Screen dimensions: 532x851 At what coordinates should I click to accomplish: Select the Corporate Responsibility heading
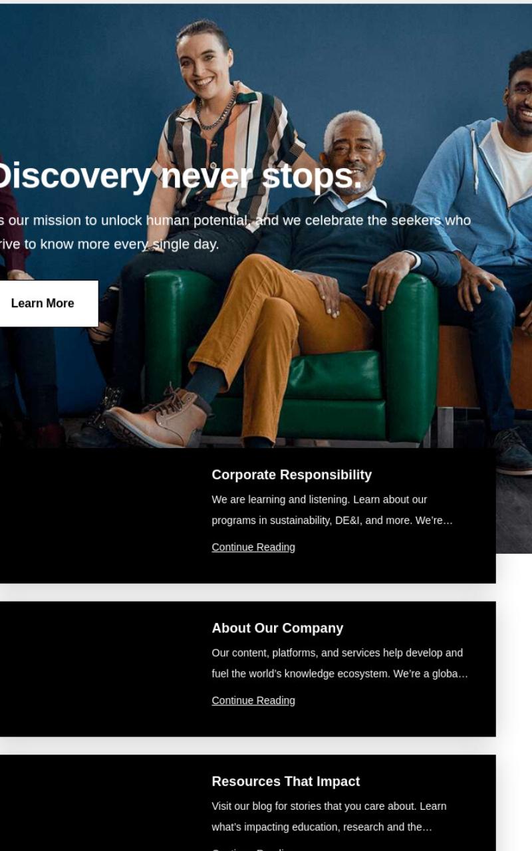tap(291, 475)
